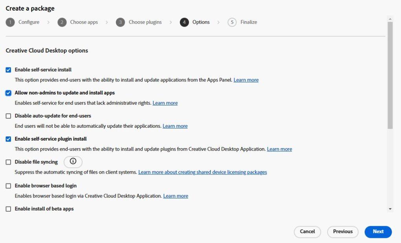
Task: Open Learn more for self-service install
Action: click(246, 80)
